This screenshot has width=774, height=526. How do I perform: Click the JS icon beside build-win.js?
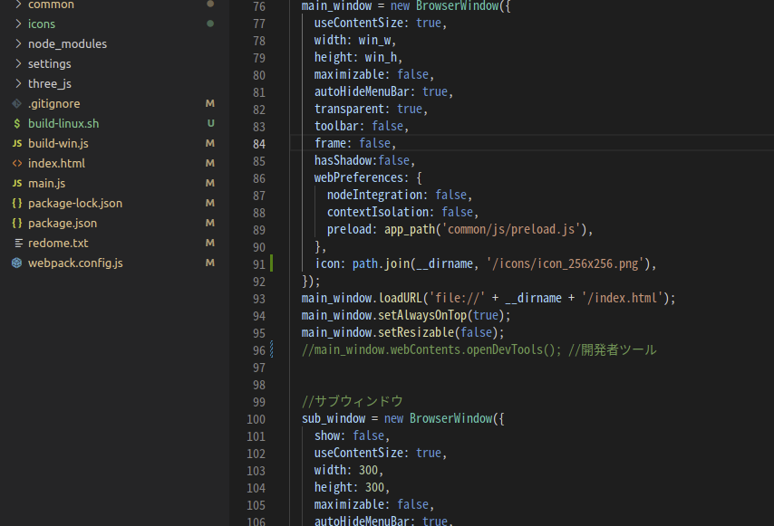tap(17, 143)
